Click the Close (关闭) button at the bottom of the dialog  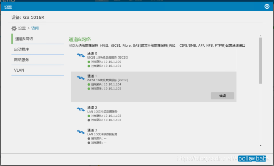252,158
